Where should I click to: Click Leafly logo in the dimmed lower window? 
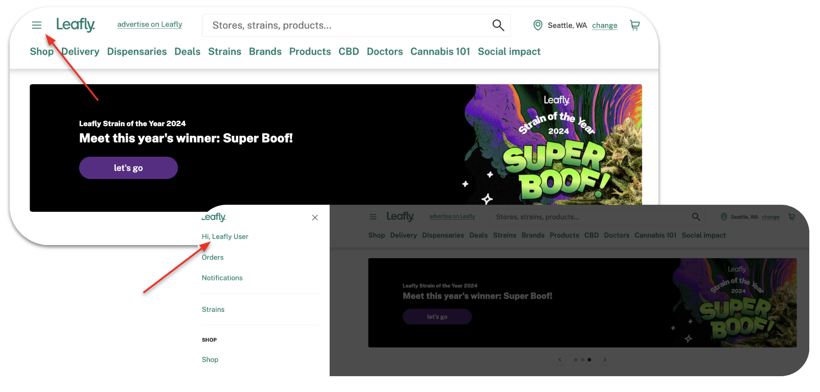pos(400,216)
